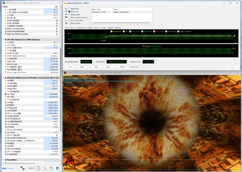Viewport: 242px width, 172px height.
Task: Click the Clear button in AIDA64
Action: click(x=96, y=67)
